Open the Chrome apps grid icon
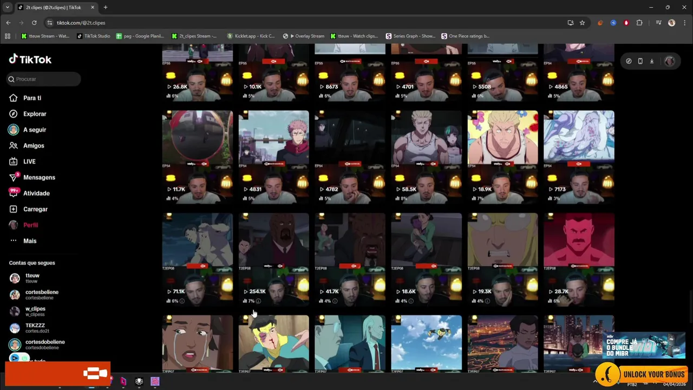Viewport: 693px width, 390px height. pyautogui.click(x=8, y=36)
